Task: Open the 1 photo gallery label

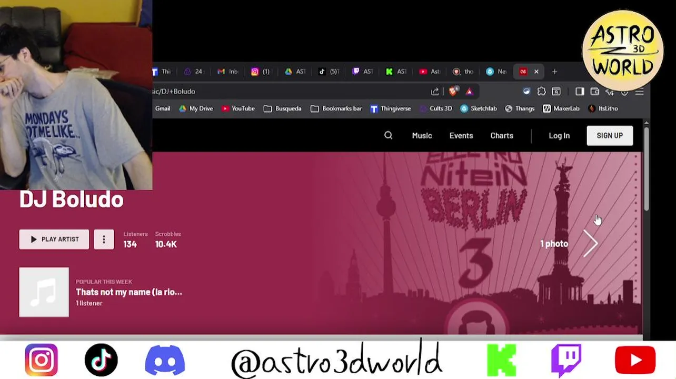Action: click(x=554, y=244)
